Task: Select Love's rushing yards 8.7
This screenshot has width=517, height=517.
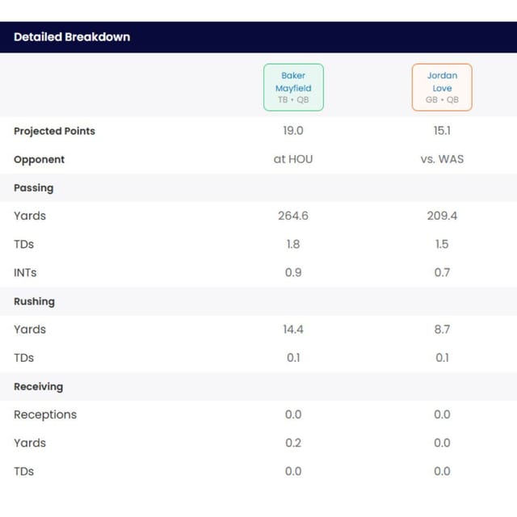Action: pyautogui.click(x=442, y=329)
